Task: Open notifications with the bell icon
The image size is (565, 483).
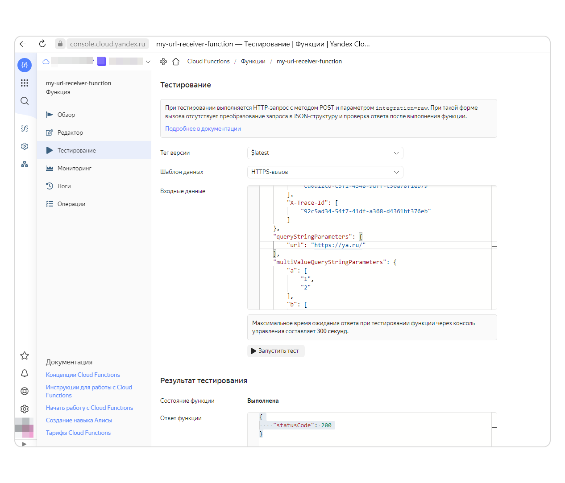Action: pyautogui.click(x=25, y=373)
